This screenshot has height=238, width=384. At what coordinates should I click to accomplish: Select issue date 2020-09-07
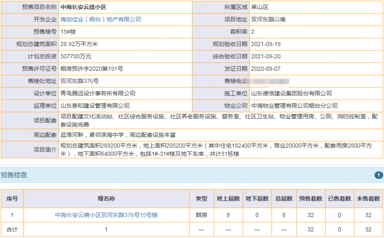(x=266, y=69)
